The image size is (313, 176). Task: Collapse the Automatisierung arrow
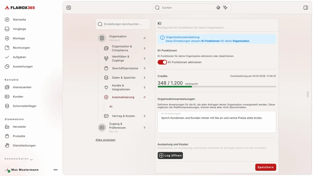coord(145,97)
